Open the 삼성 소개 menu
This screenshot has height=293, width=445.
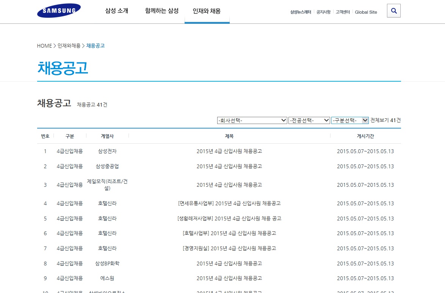[117, 11]
